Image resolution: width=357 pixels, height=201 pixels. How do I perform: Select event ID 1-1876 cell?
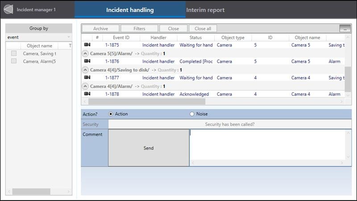112,61
